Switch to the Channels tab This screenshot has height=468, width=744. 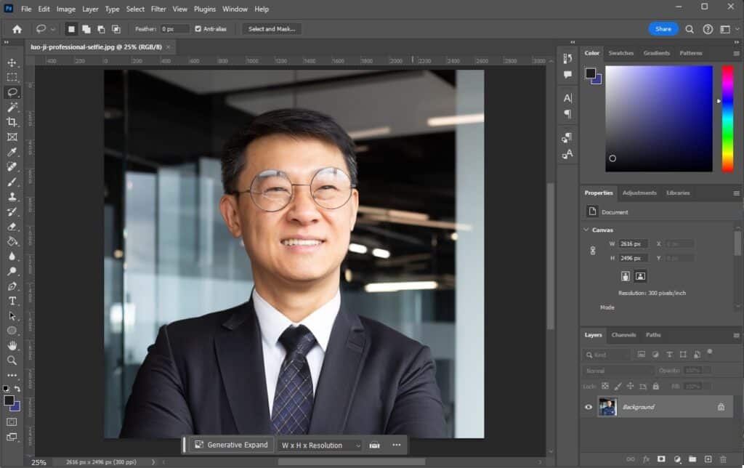click(x=623, y=335)
